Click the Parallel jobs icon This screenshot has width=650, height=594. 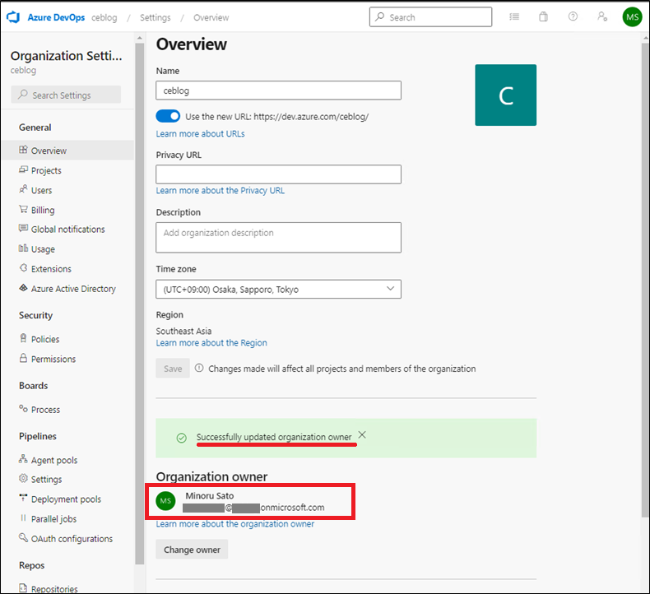coord(23,517)
